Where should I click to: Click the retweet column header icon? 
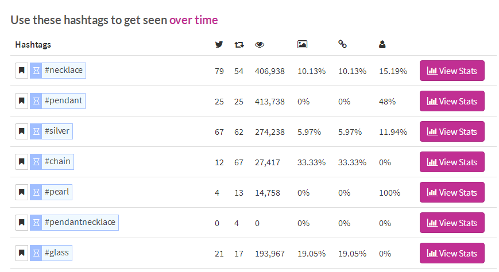click(x=239, y=45)
